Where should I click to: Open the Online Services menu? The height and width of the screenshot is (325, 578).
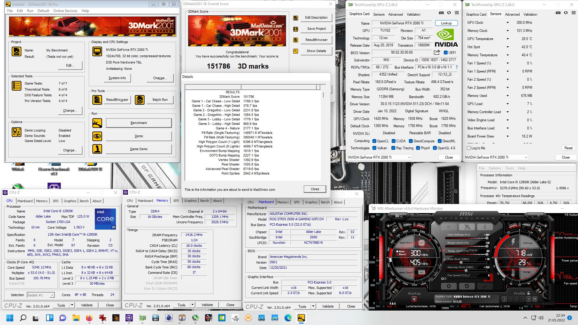click(65, 11)
